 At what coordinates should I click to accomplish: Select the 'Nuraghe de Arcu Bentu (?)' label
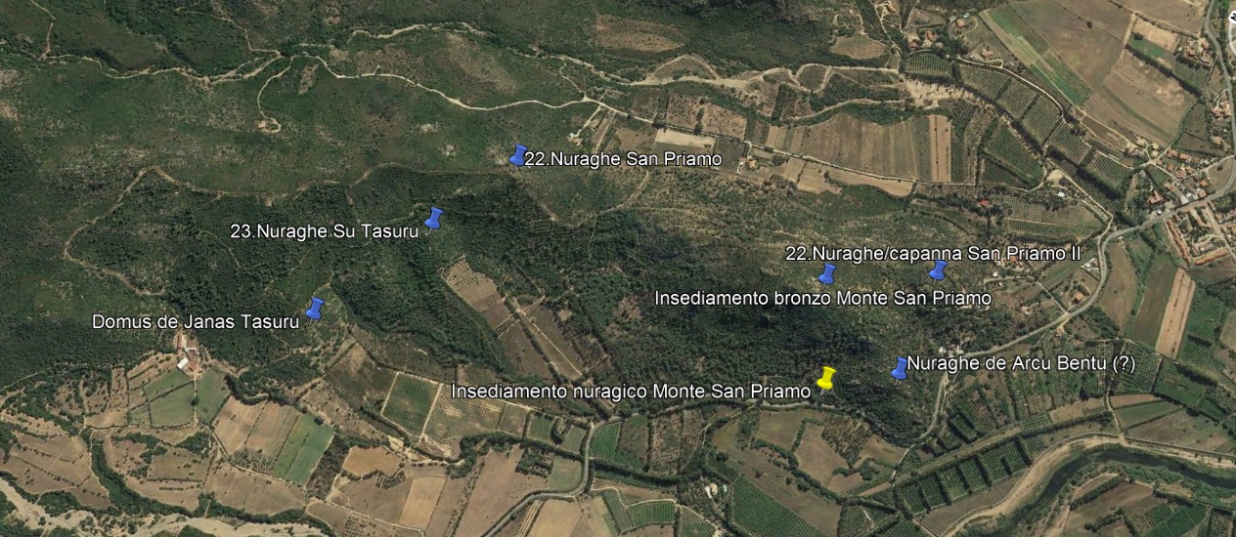tap(1021, 364)
